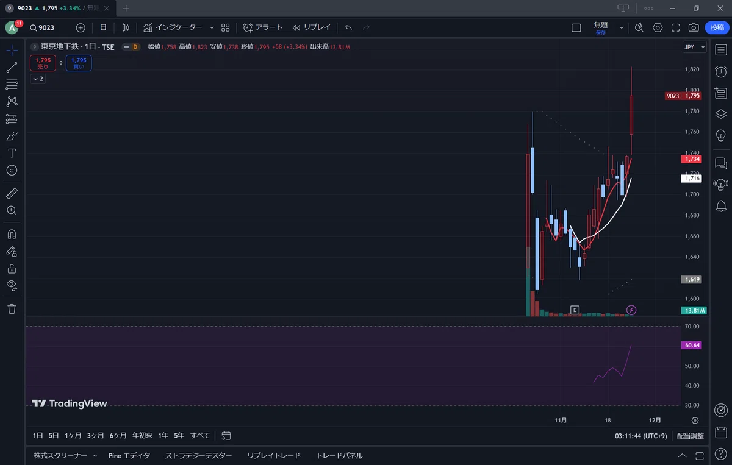732x465 pixels.
Task: Select the chart layout square icon
Action: [x=576, y=27]
